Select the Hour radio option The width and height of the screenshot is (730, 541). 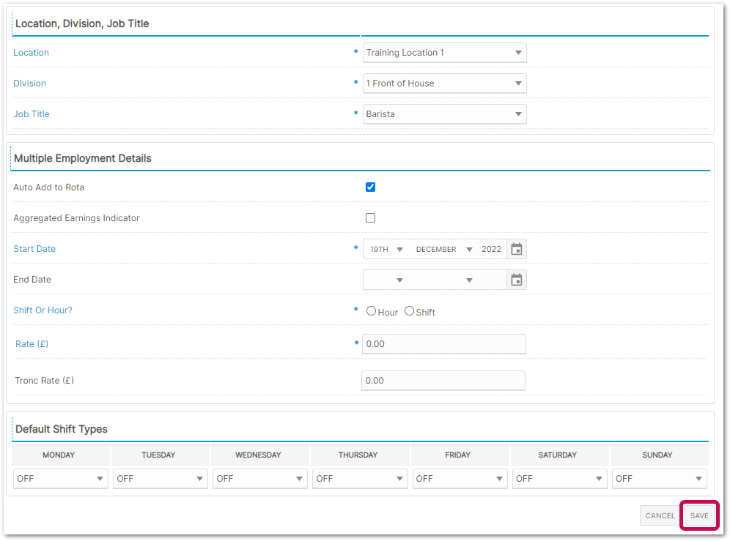pos(371,311)
